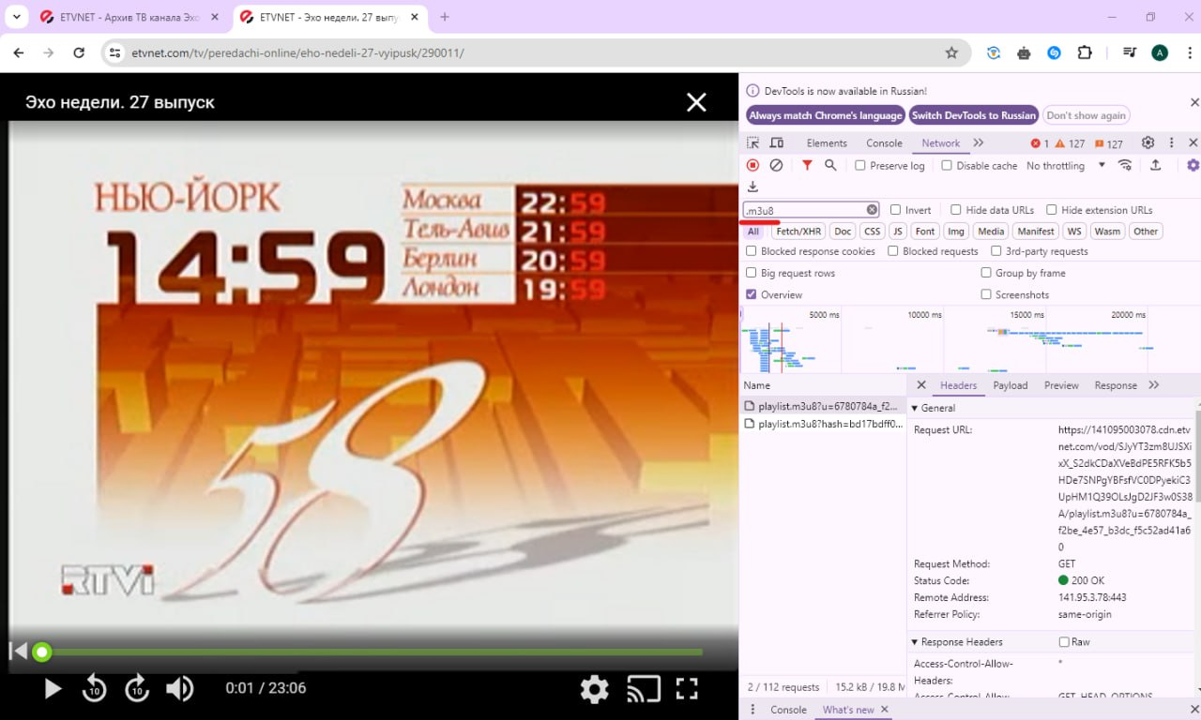This screenshot has height=720, width=1201.
Task: Open Network panel settings gear
Action: tap(1193, 165)
